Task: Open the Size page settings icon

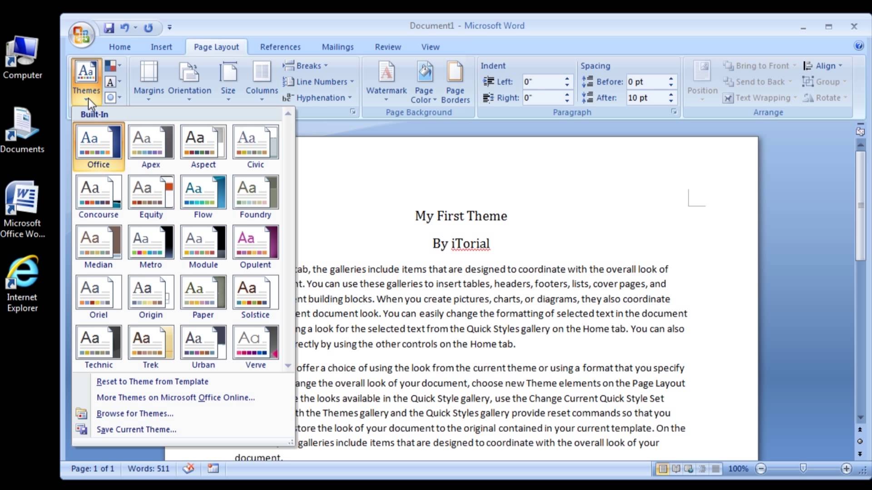Action: pyautogui.click(x=228, y=81)
